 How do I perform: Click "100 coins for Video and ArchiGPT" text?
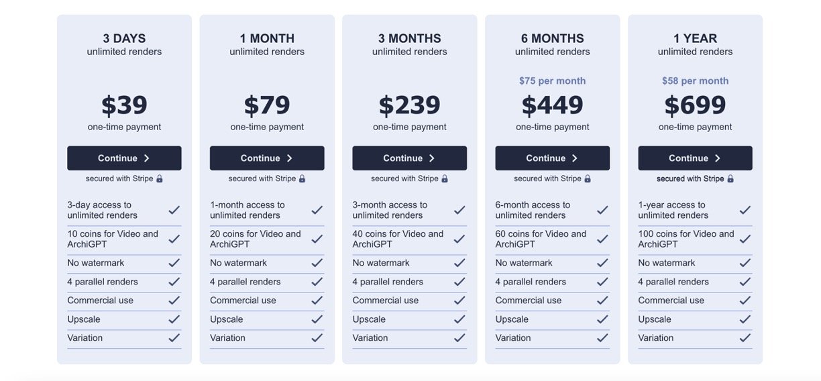click(686, 239)
